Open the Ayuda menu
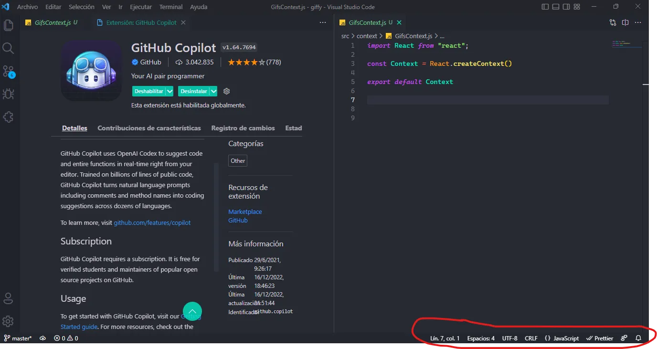Image resolution: width=657 pixels, height=349 pixels. point(199,7)
